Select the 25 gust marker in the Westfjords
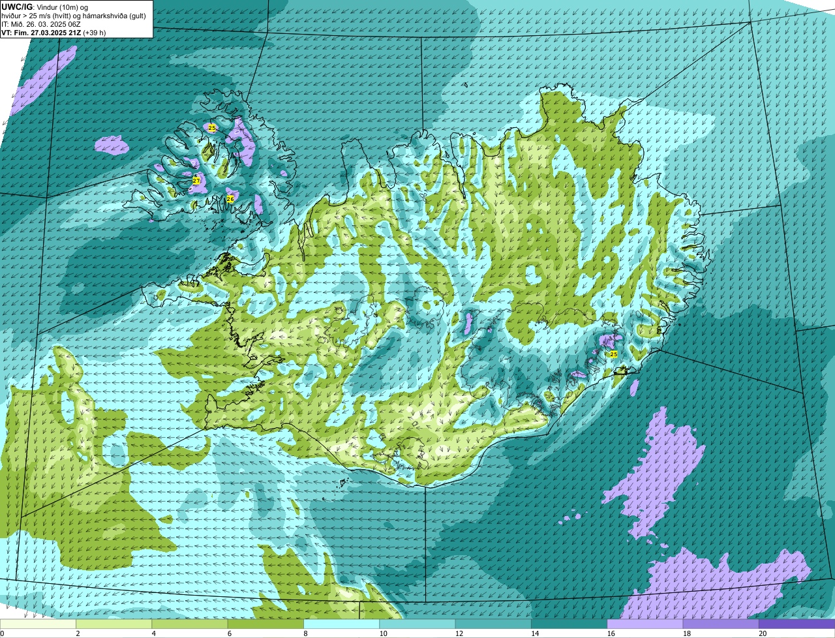835x638 pixels. pyautogui.click(x=212, y=128)
